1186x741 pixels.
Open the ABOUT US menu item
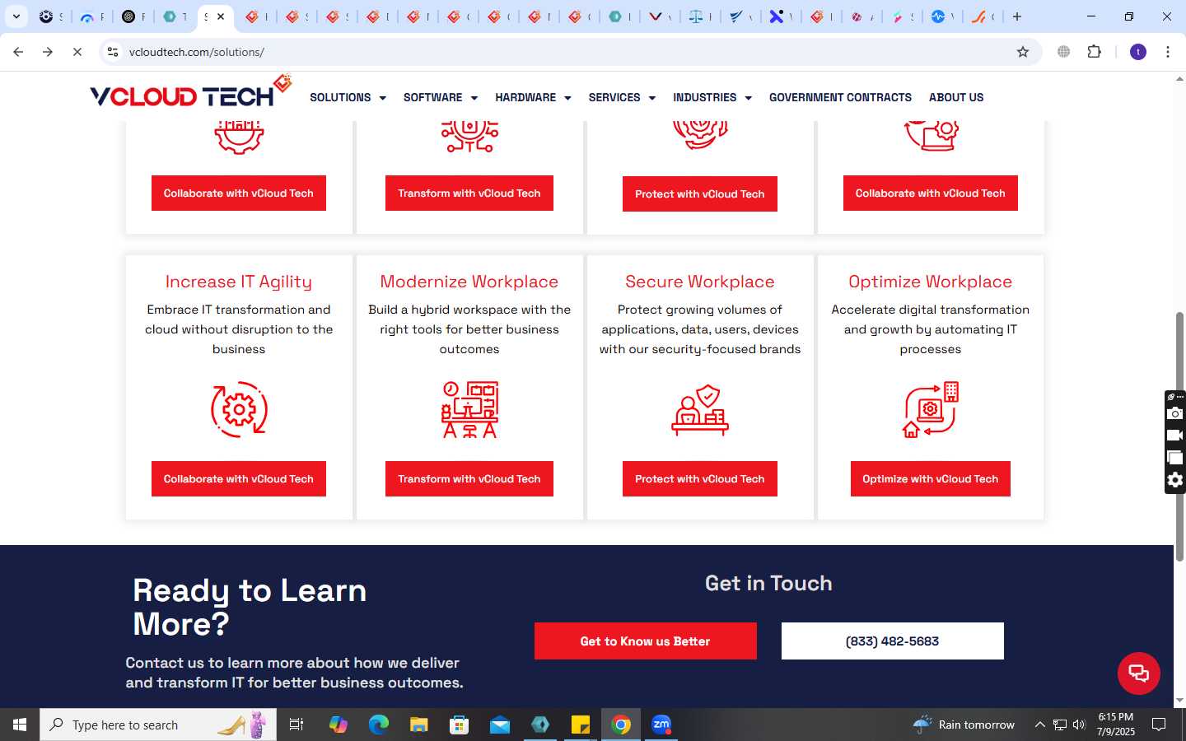click(x=956, y=97)
